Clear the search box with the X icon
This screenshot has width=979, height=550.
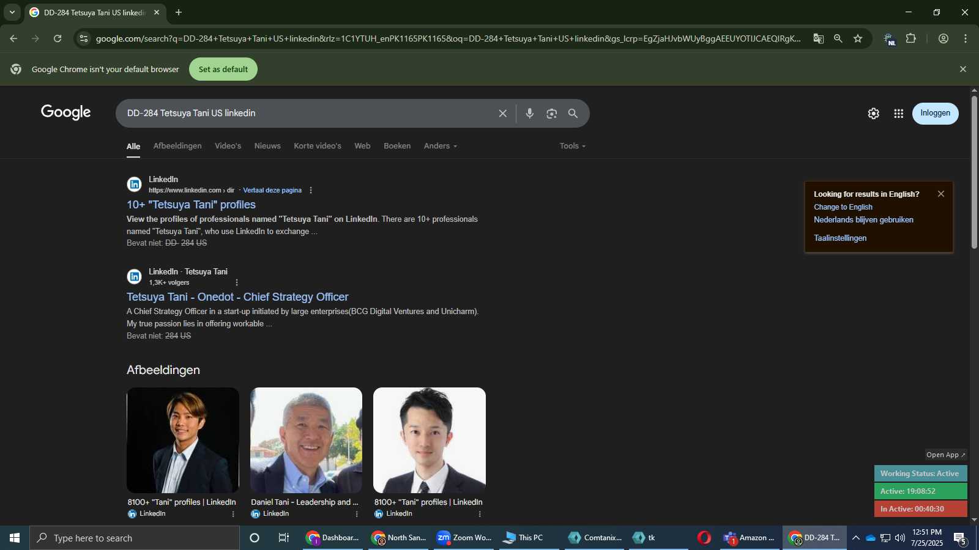tap(502, 114)
